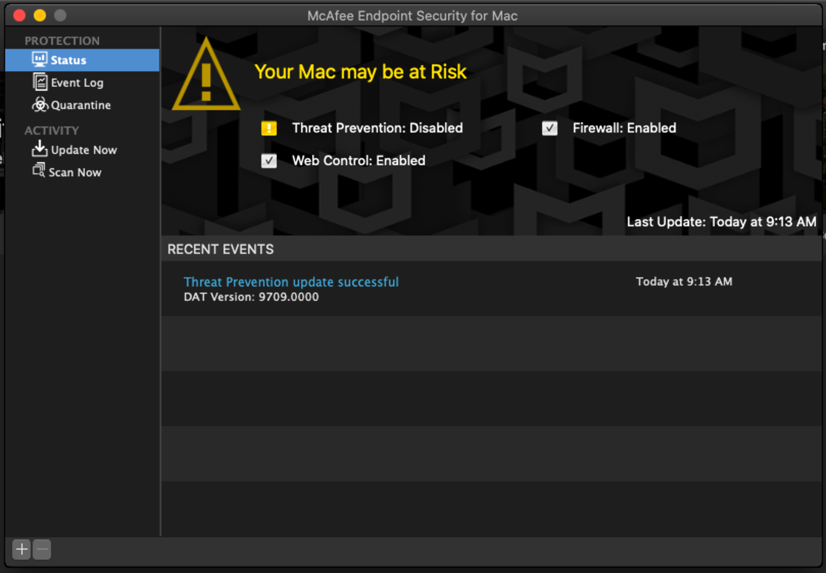Image resolution: width=826 pixels, height=573 pixels.
Task: Click the Update Now download icon
Action: point(39,148)
